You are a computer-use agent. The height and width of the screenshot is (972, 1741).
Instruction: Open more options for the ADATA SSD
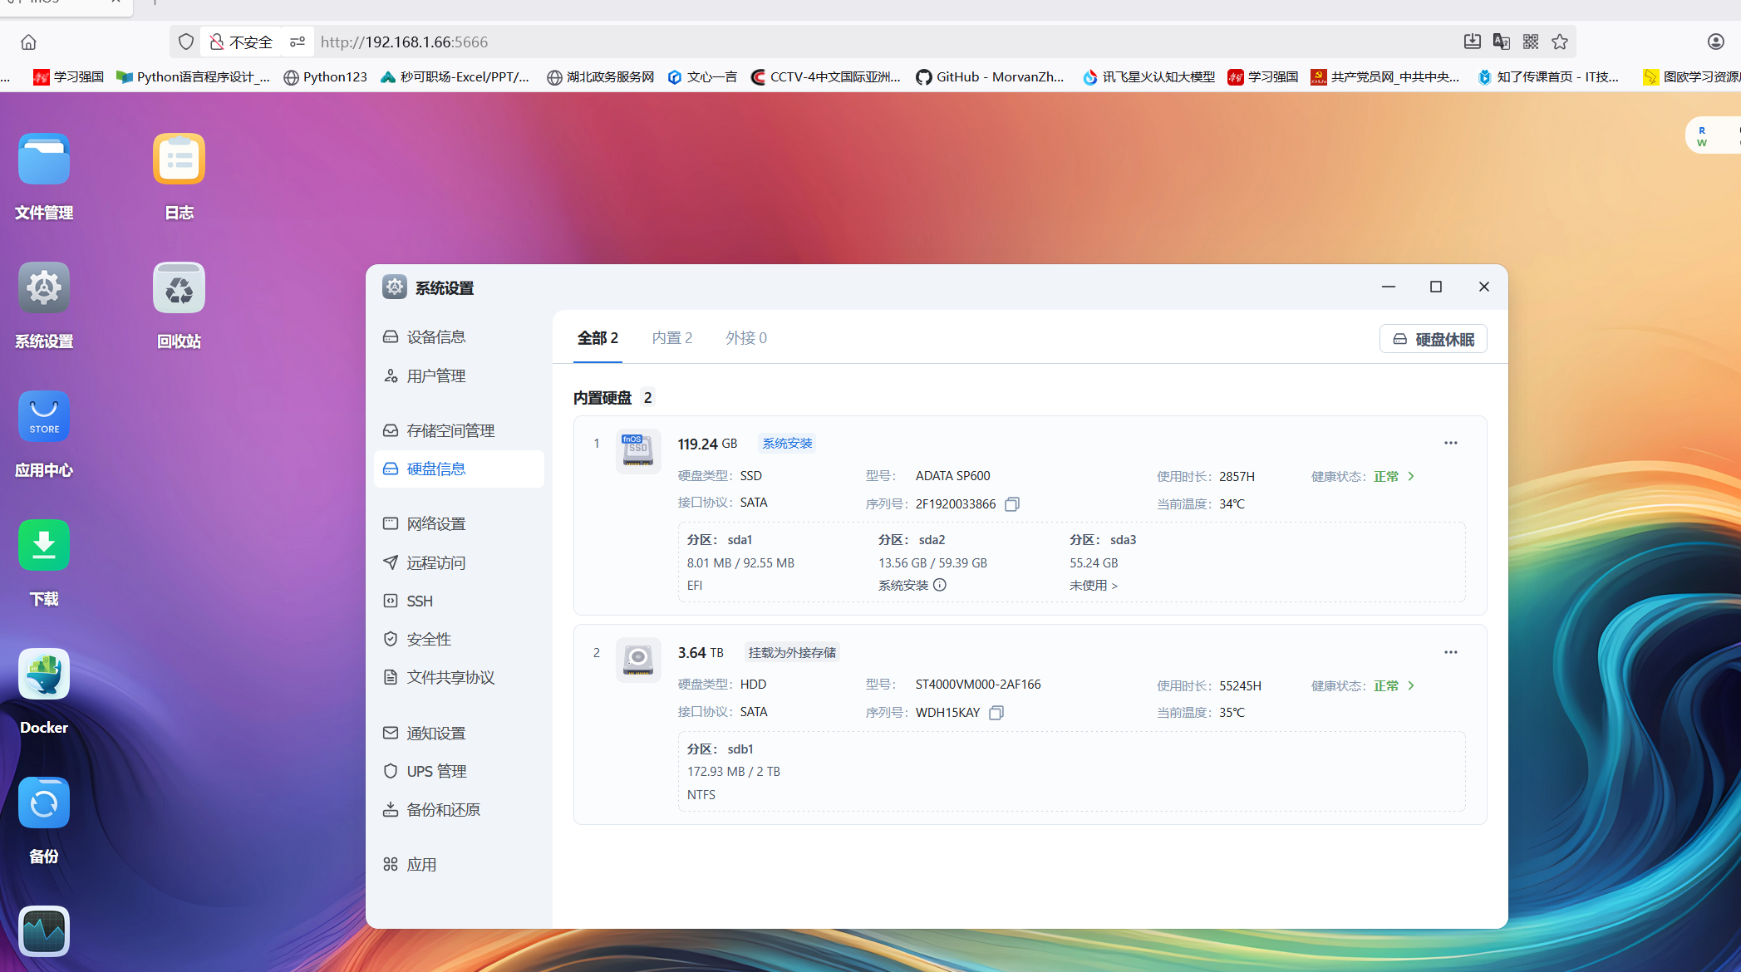1450,443
